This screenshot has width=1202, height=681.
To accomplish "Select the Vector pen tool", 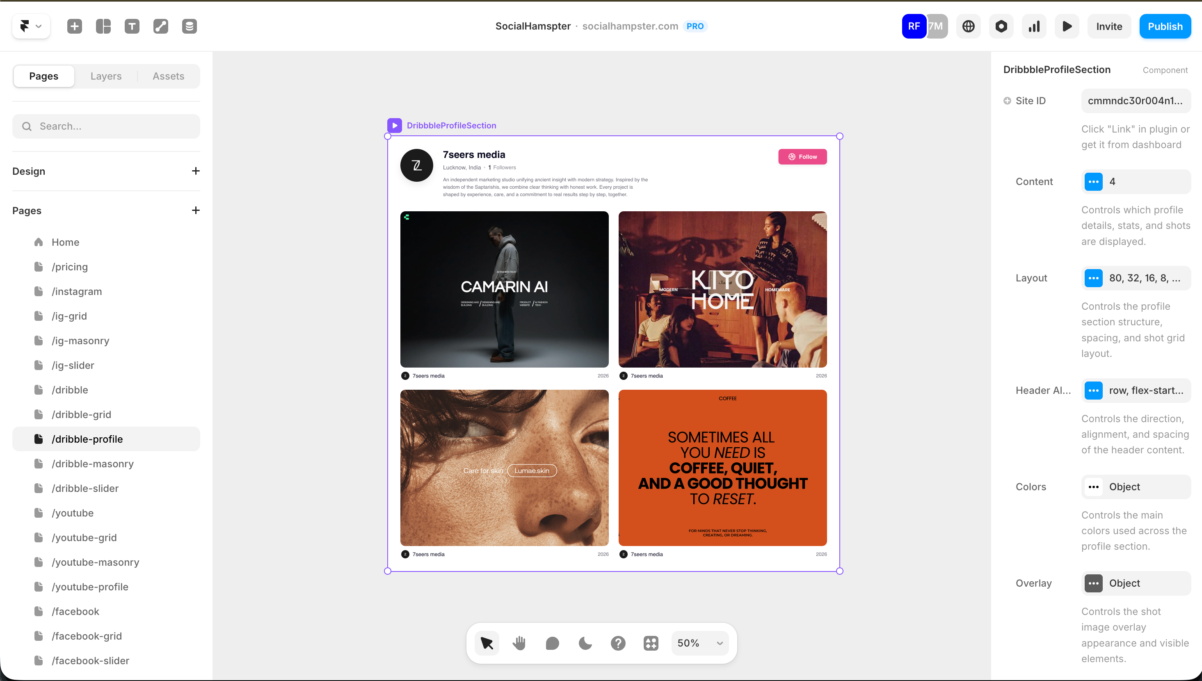I will tap(161, 26).
